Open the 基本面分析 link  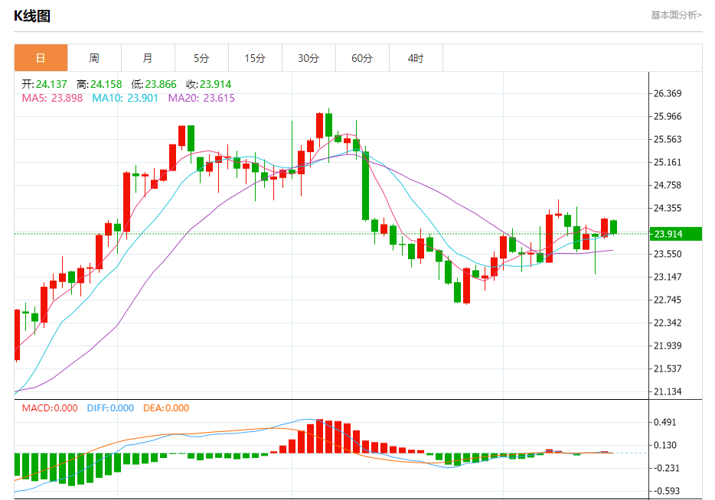pos(676,15)
